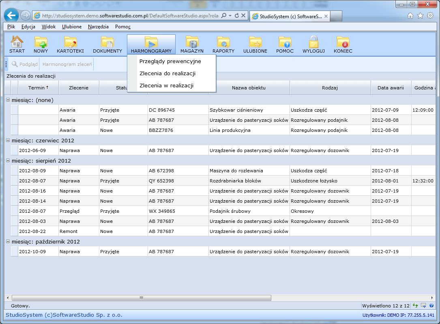Open the POMOC help icon
This screenshot has height=324, width=440.
click(285, 44)
